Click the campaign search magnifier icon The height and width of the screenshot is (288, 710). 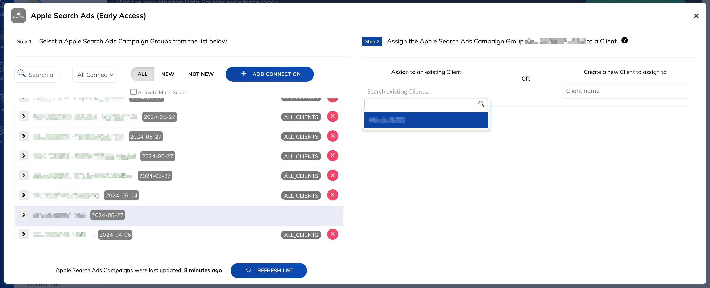coord(22,73)
